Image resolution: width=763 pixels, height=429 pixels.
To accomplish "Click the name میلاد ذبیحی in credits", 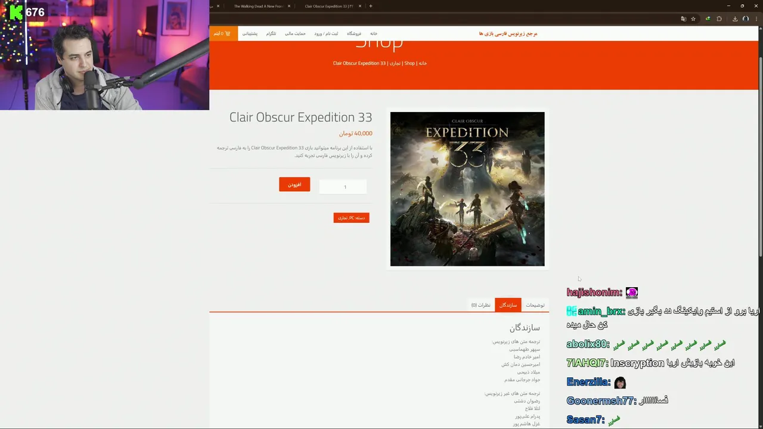I will [x=529, y=372].
